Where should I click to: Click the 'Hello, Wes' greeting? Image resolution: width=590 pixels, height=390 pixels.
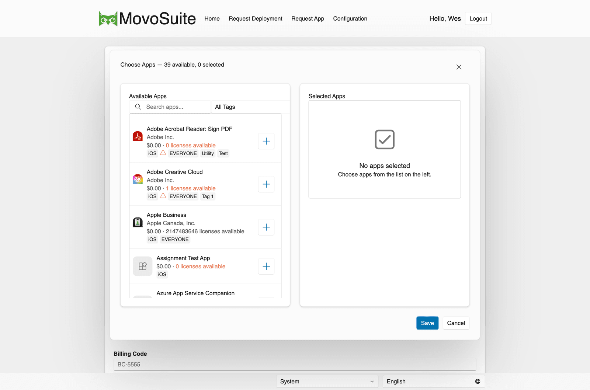(x=445, y=18)
